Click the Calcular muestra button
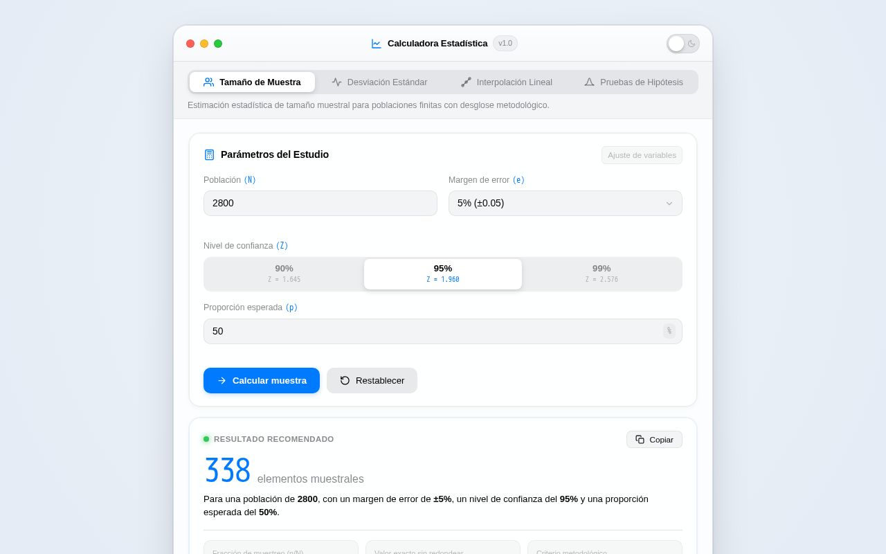The image size is (886, 554). tap(262, 380)
